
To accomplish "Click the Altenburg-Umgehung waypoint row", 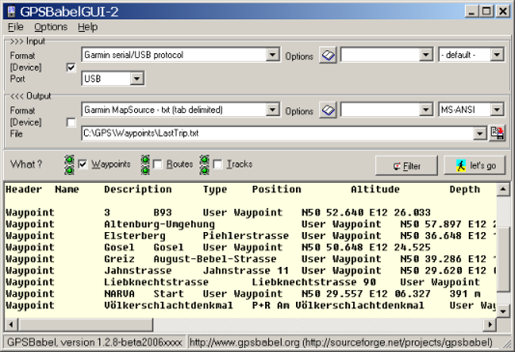I will 250,224.
